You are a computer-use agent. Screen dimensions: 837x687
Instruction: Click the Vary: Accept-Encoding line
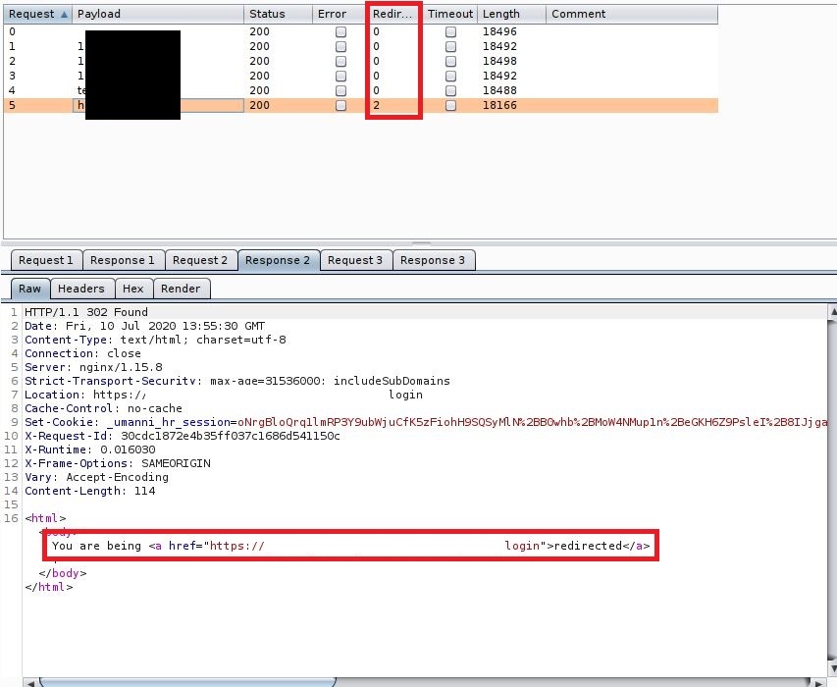[96, 477]
